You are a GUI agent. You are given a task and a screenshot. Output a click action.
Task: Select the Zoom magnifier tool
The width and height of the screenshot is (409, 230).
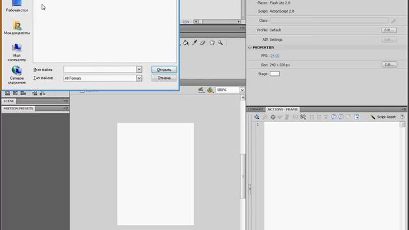point(220,43)
